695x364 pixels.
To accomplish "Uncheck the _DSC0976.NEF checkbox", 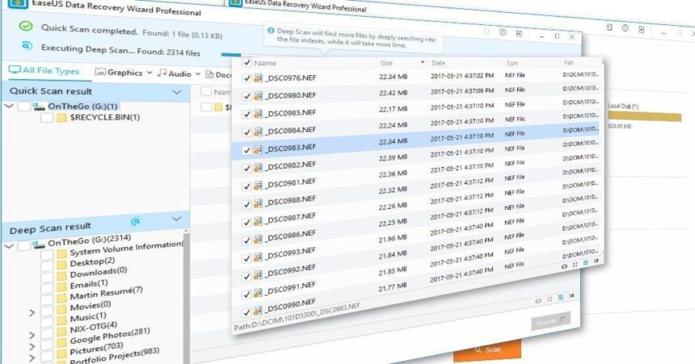I will click(x=246, y=78).
